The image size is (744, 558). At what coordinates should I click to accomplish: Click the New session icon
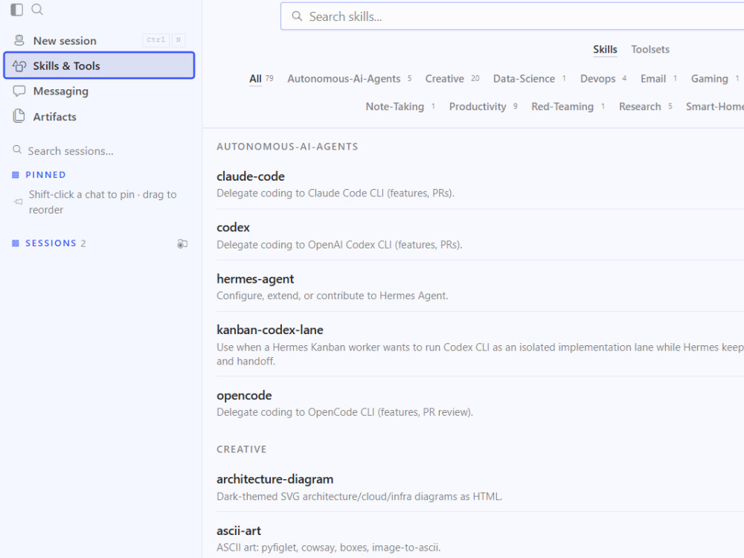(x=19, y=40)
